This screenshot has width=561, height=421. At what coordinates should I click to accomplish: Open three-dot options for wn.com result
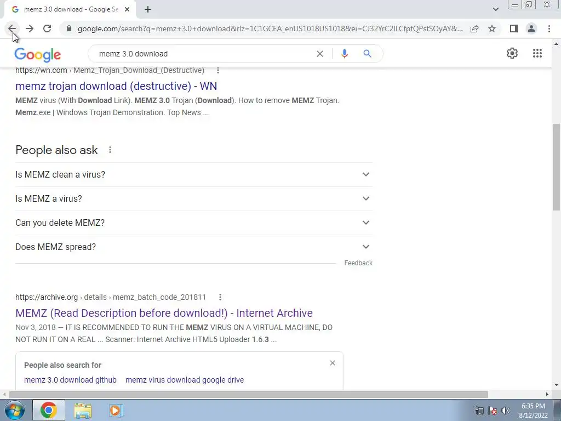[218, 71]
